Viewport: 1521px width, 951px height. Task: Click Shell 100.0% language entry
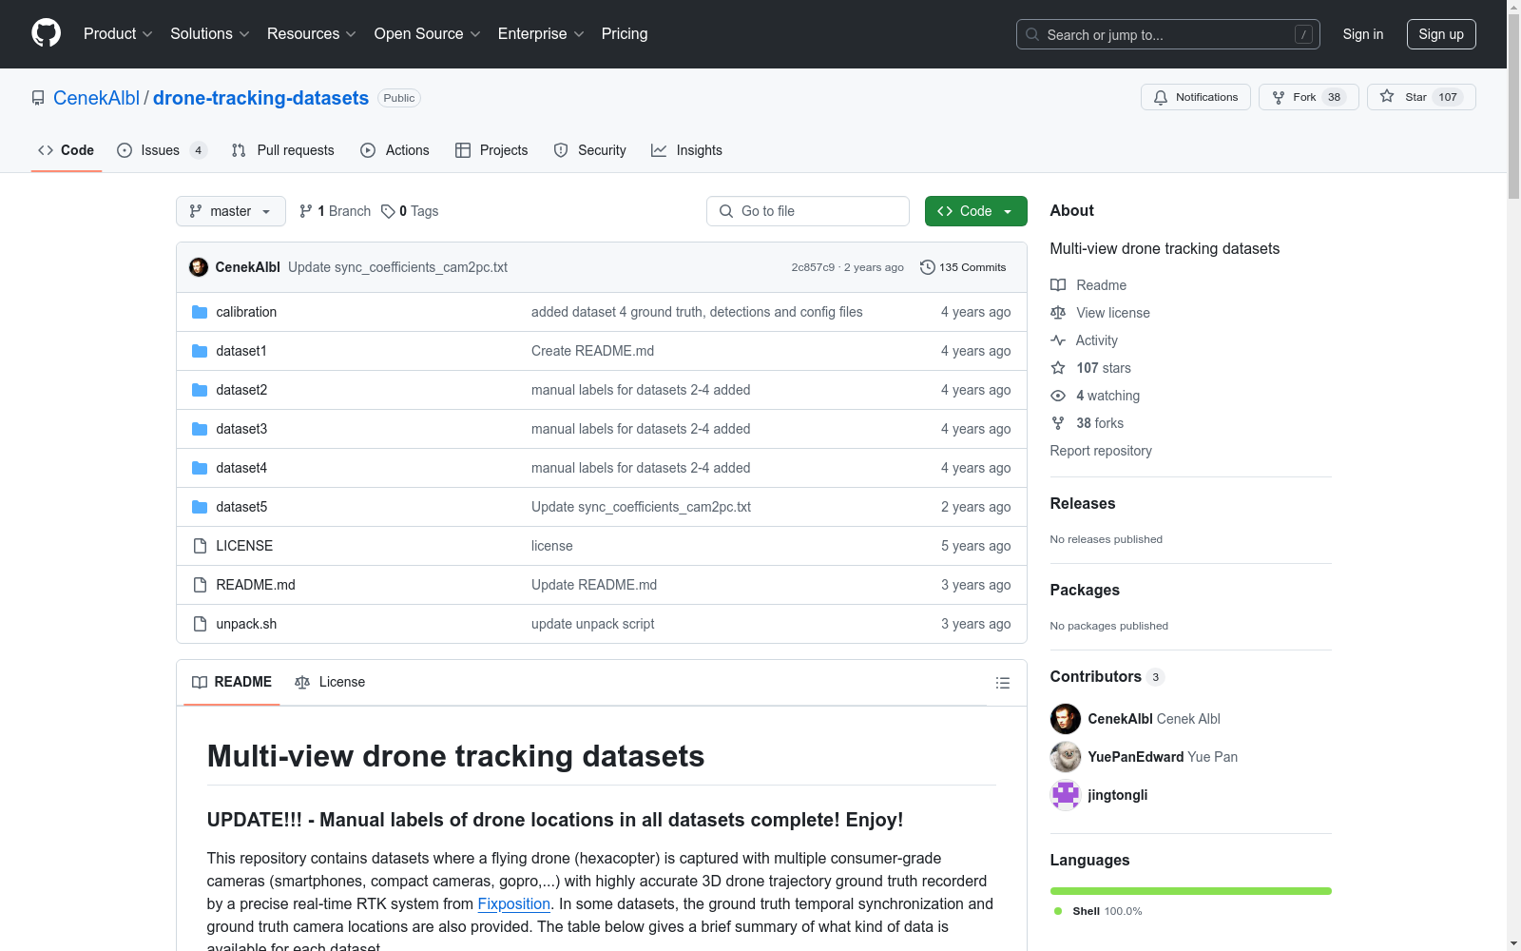click(x=1098, y=911)
